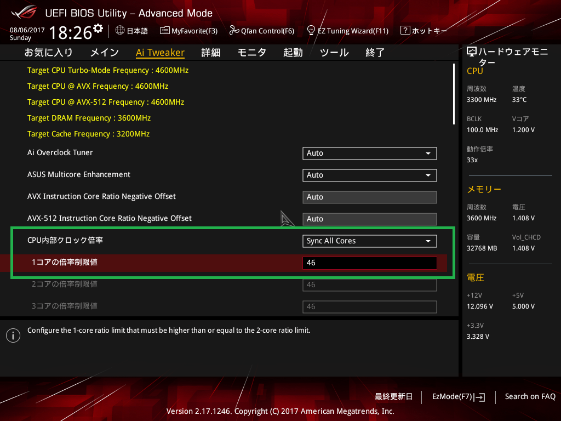Switch to the 終了 tab
This screenshot has width=561, height=421.
tap(375, 53)
